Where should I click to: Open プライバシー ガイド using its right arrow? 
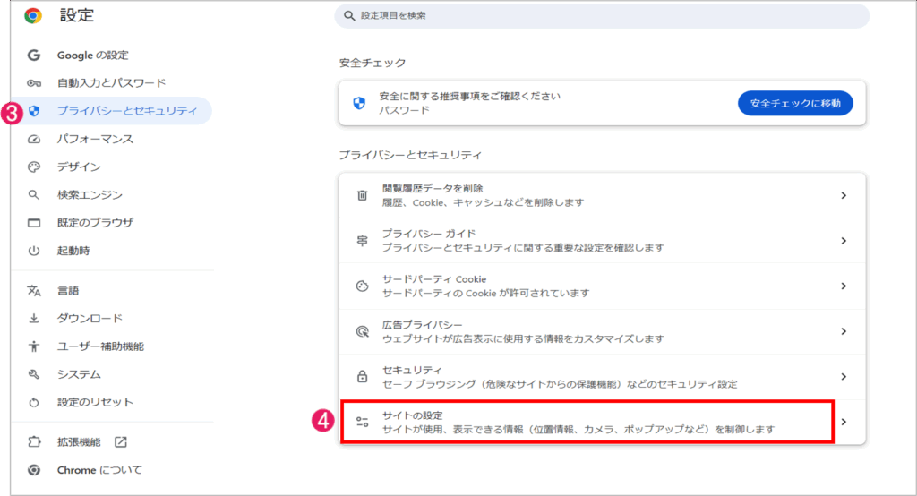pos(844,241)
